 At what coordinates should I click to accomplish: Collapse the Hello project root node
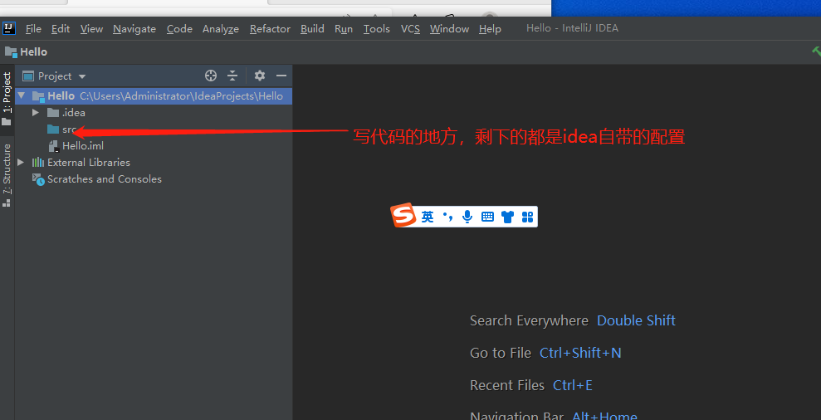pos(21,95)
